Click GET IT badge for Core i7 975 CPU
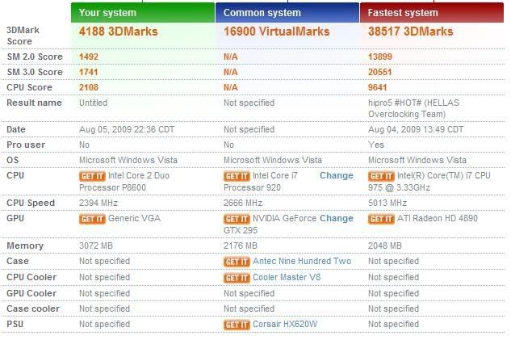Viewport: 511px width, 340px height. click(x=381, y=176)
